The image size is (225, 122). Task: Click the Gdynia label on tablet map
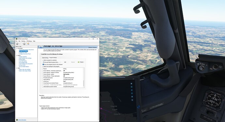pos(114,106)
